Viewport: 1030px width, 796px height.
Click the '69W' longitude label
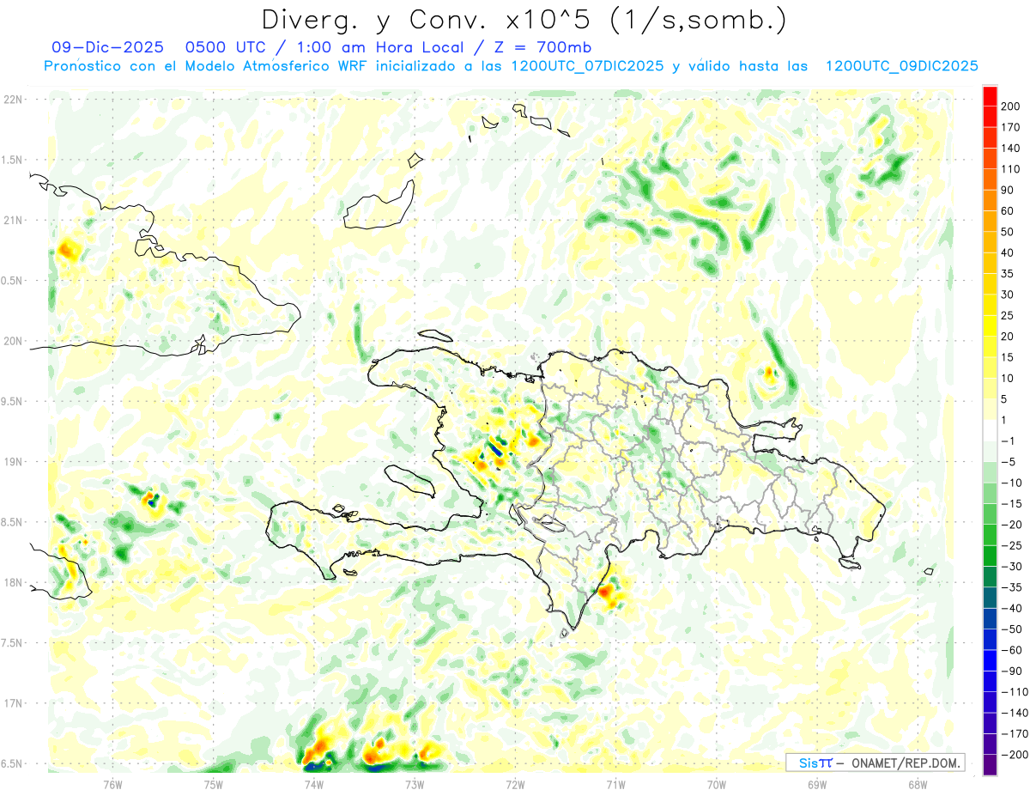pyautogui.click(x=816, y=784)
